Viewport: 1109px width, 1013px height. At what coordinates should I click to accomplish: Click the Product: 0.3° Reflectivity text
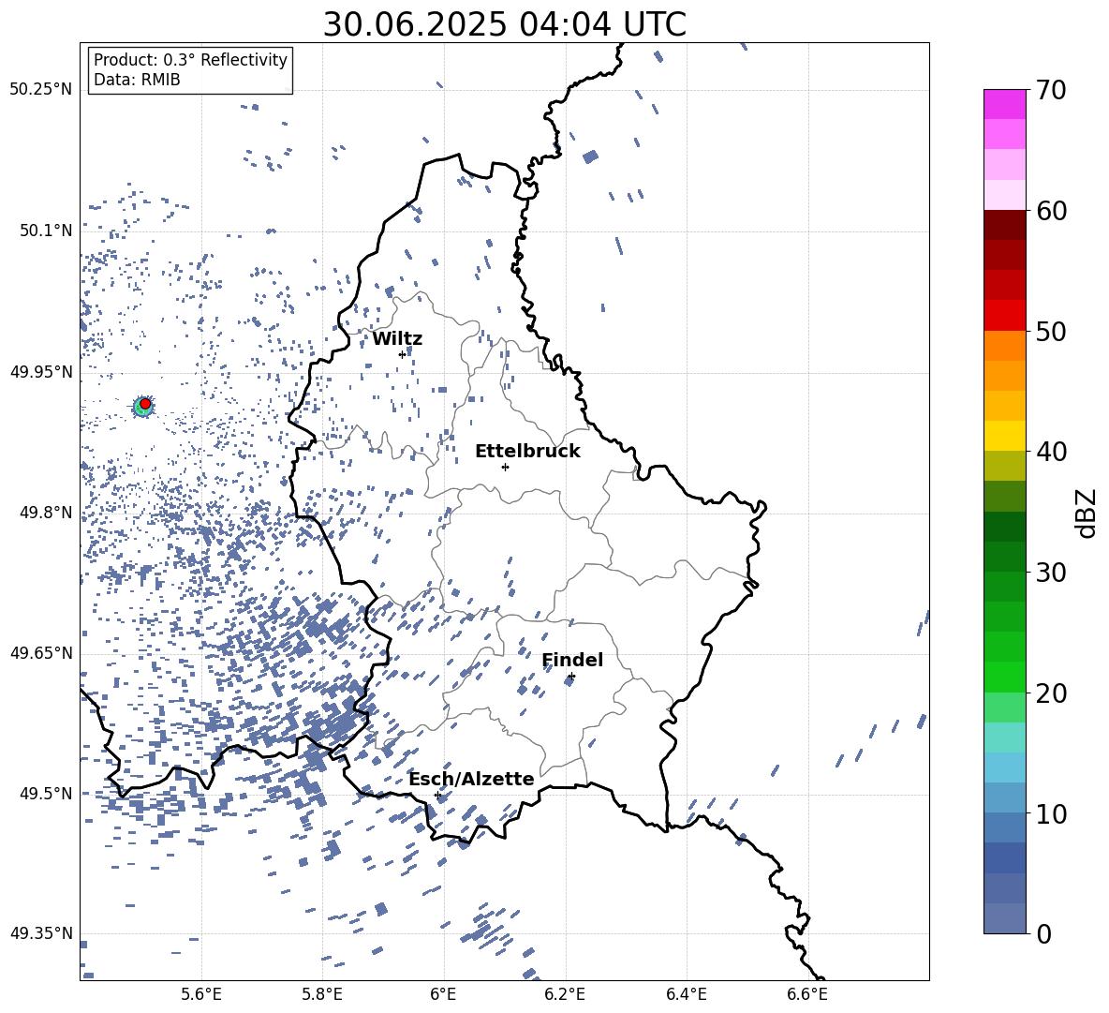(190, 60)
